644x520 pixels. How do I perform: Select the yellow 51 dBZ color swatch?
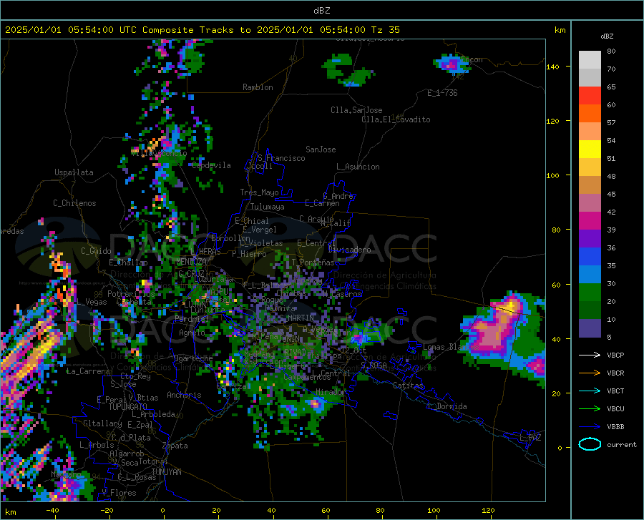point(590,149)
